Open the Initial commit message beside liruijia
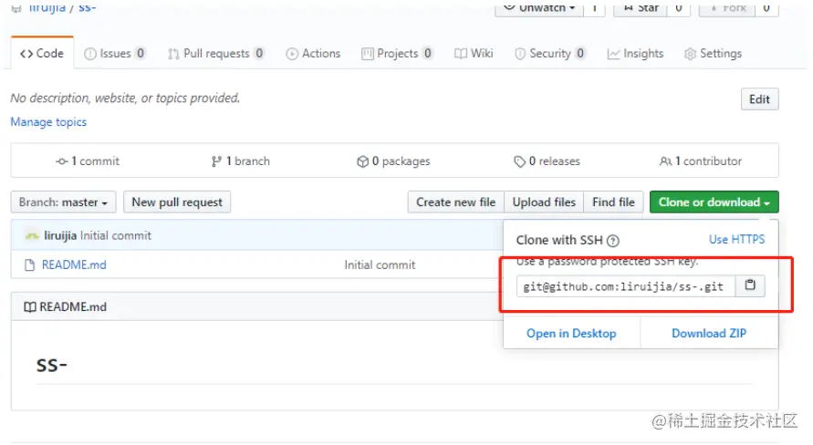Viewport: 813px width, 445px height. [x=116, y=235]
